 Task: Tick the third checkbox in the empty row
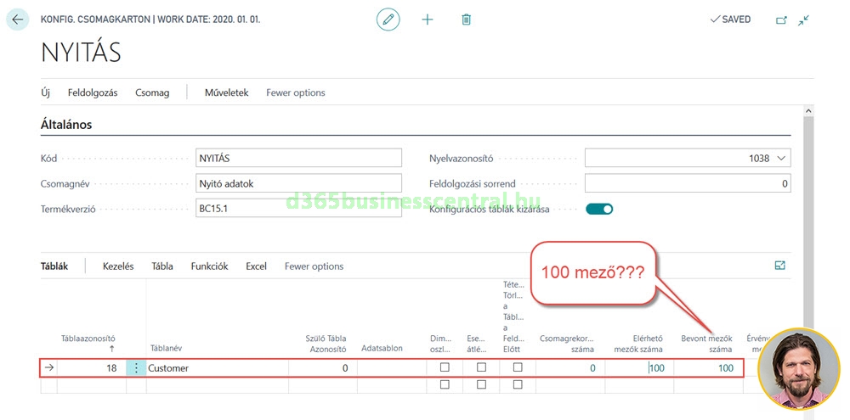click(518, 384)
